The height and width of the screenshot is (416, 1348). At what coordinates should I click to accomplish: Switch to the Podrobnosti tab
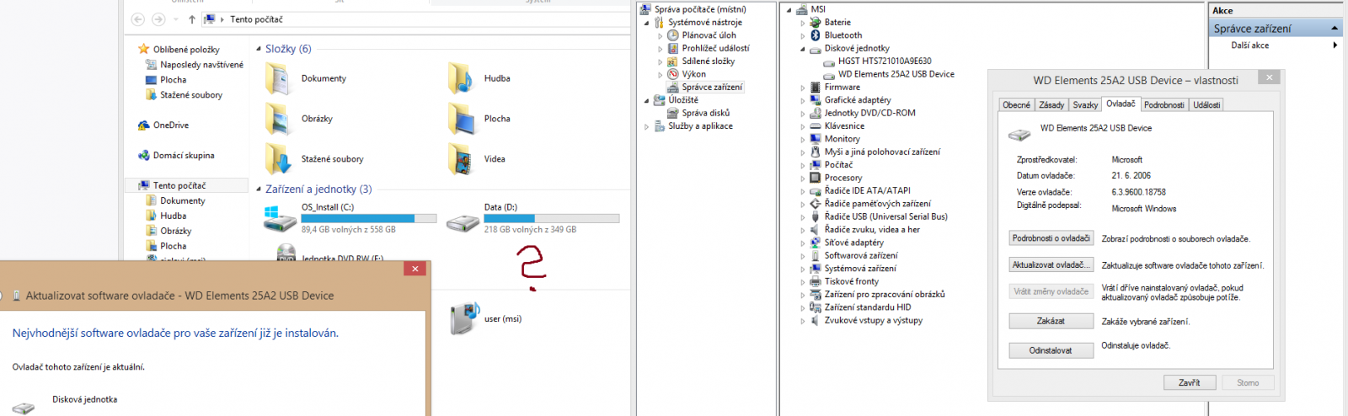(x=1164, y=105)
